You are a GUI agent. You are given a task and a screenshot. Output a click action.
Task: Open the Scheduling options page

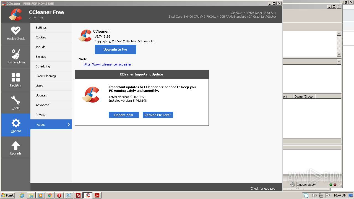click(51, 66)
